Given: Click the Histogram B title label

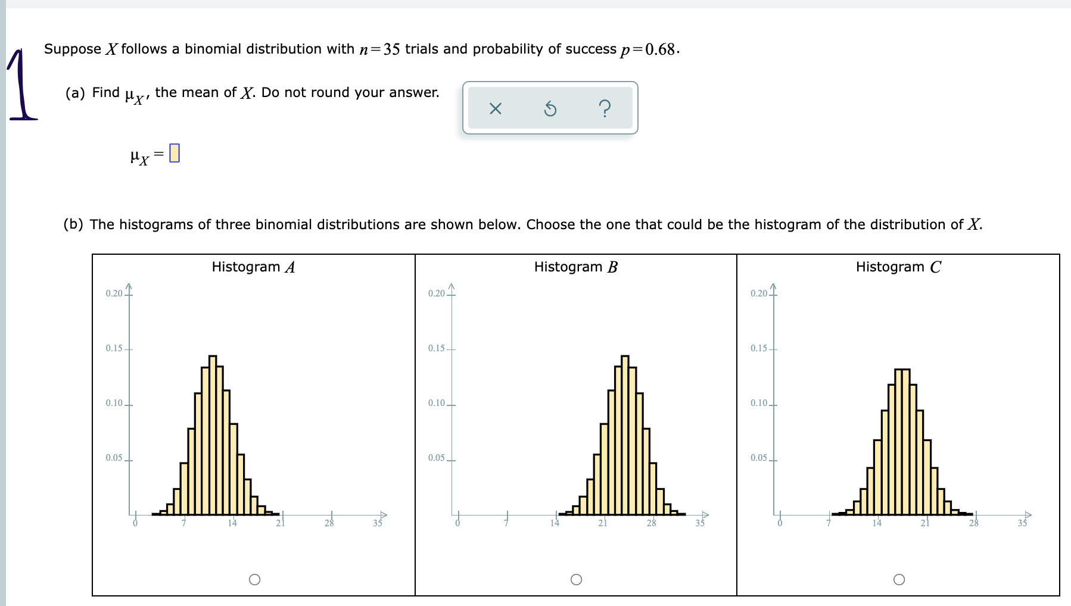Looking at the screenshot, I should point(575,267).
